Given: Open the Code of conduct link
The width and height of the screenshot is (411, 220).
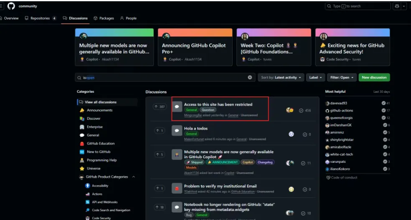Looking at the screenshot, I should [x=342, y=177].
